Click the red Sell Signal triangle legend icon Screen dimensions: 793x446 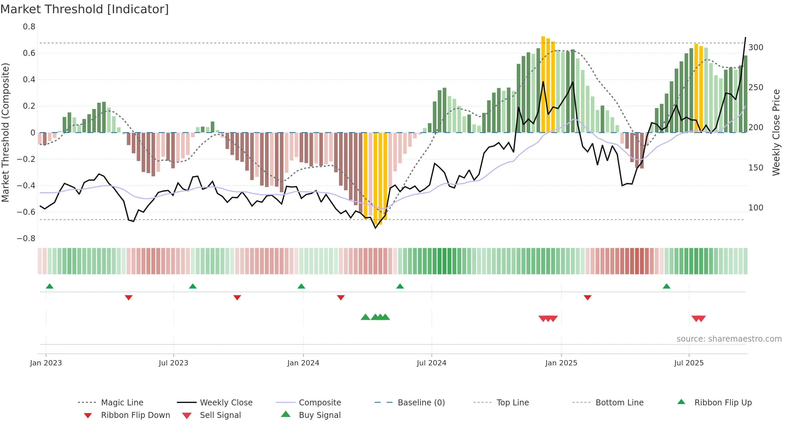187,416
